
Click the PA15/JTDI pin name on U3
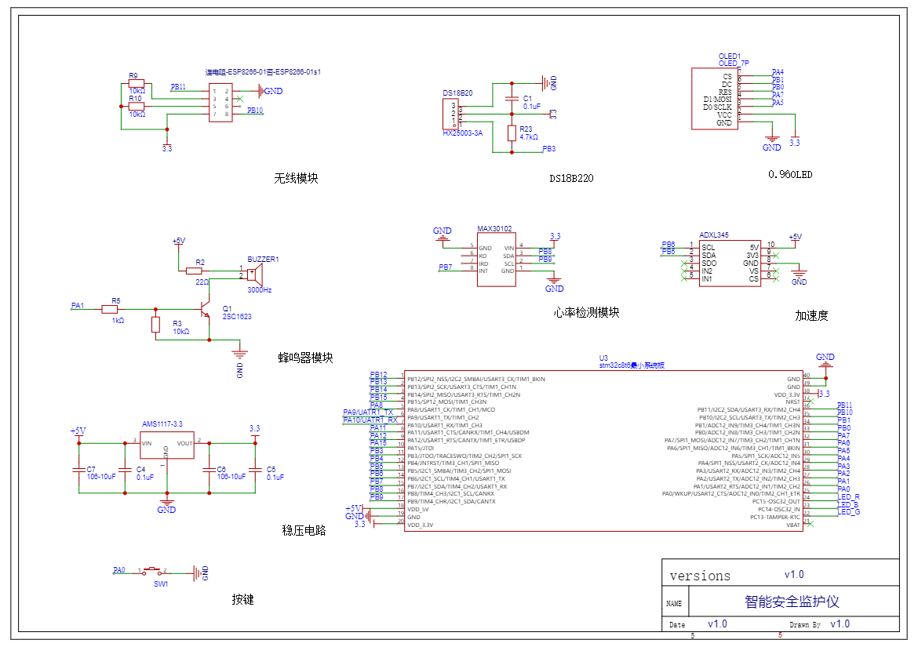tap(421, 448)
